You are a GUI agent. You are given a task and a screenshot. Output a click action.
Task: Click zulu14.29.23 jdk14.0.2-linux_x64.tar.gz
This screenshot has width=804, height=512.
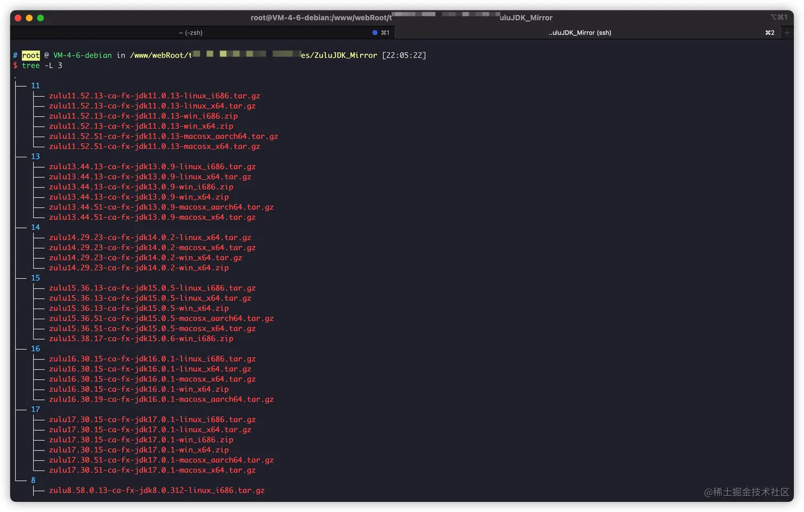tap(150, 237)
